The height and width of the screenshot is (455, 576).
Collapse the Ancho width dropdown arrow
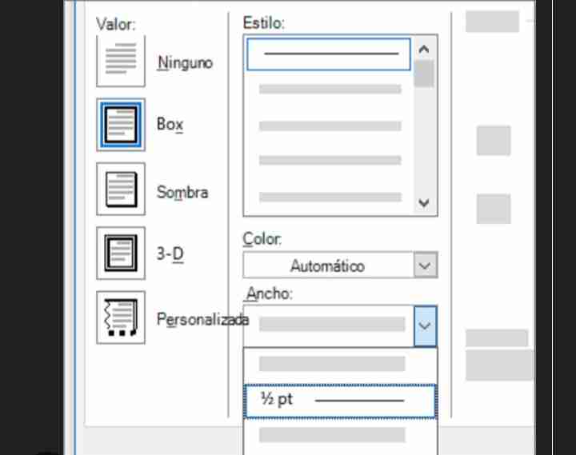pyautogui.click(x=426, y=325)
